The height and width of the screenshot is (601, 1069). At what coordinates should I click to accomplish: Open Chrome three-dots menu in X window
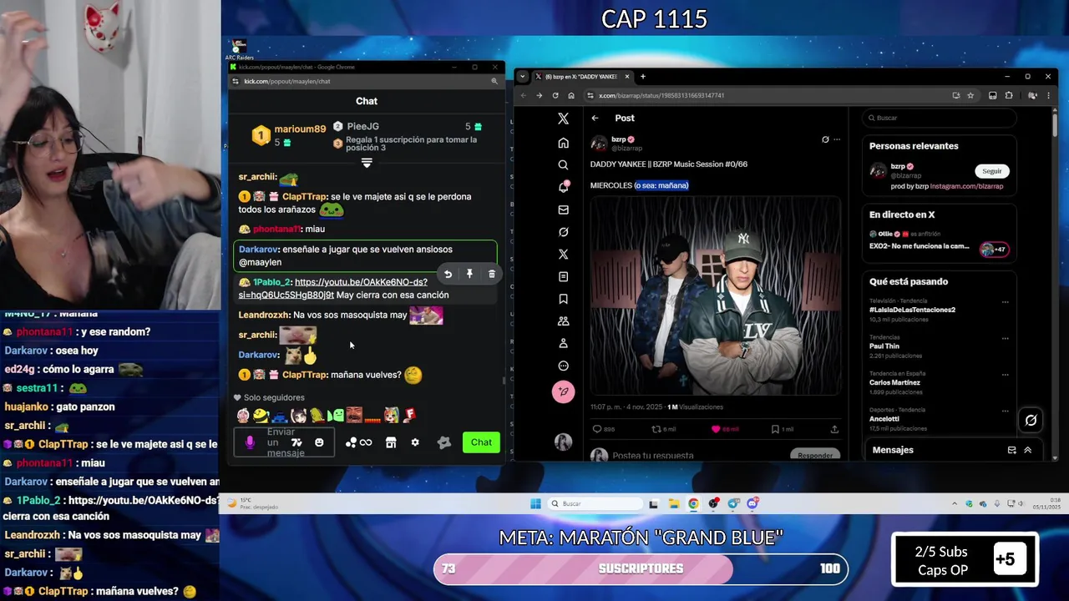[x=1048, y=95]
